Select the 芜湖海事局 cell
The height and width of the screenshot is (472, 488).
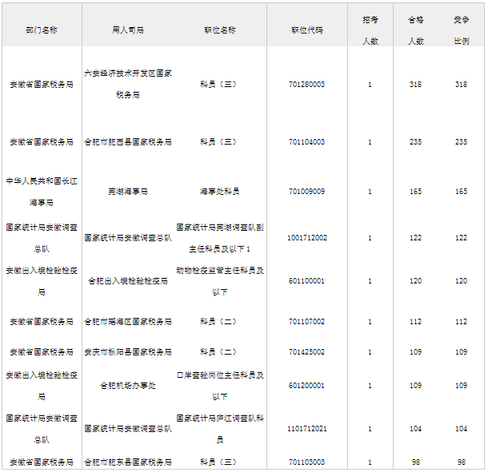pyautogui.click(x=128, y=192)
